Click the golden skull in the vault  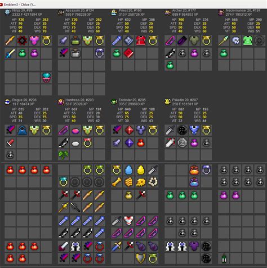(141, 182)
